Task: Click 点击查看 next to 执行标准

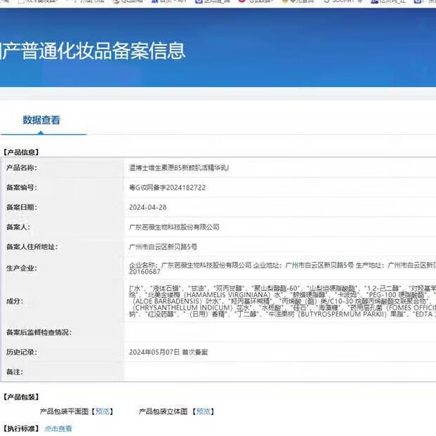Action: [58, 428]
